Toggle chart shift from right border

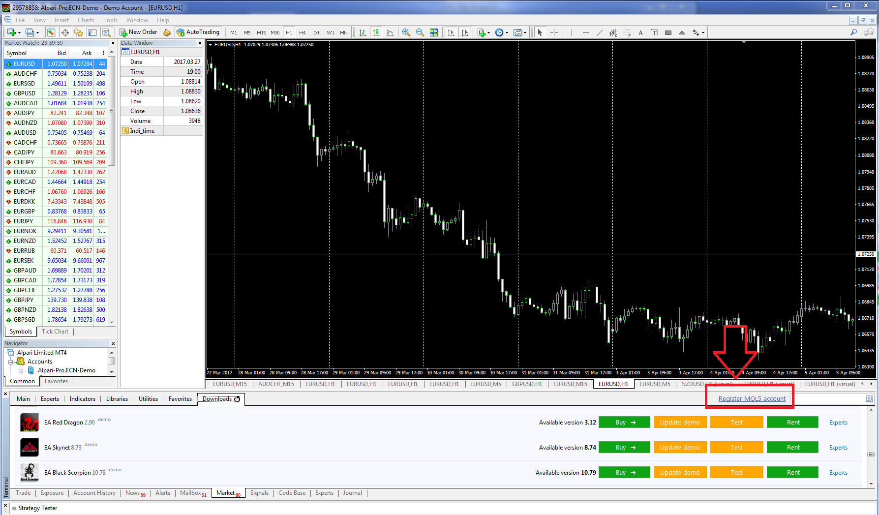[x=465, y=32]
